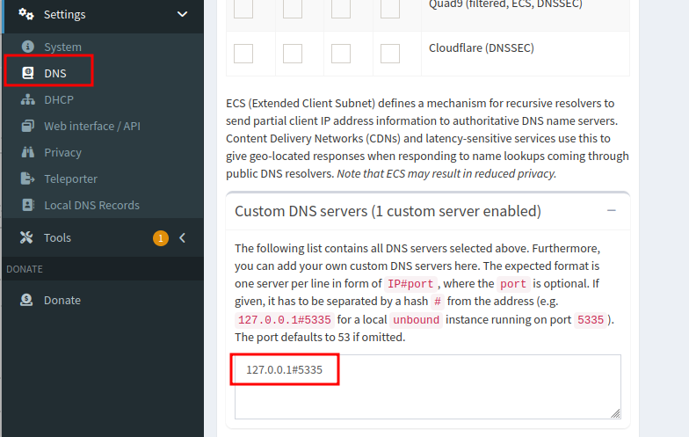Click the Web interface / API icon
Image resolution: width=689 pixels, height=437 pixels.
(x=27, y=126)
